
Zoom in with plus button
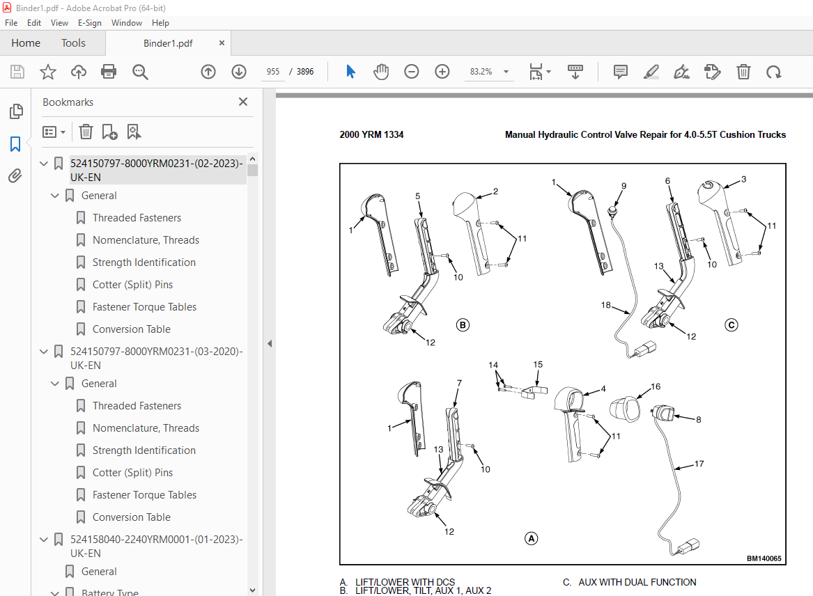pyautogui.click(x=442, y=72)
